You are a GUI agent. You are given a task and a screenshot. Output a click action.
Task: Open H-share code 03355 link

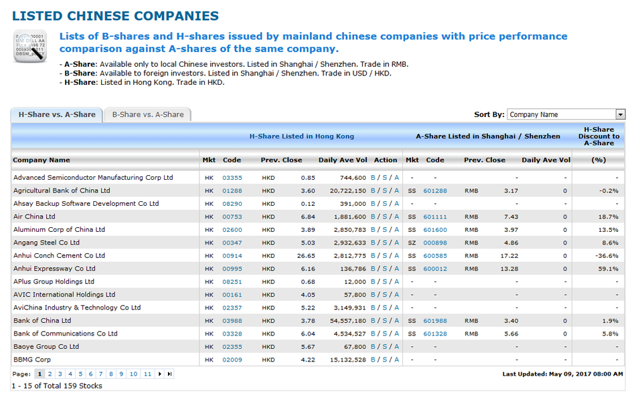pyautogui.click(x=232, y=178)
